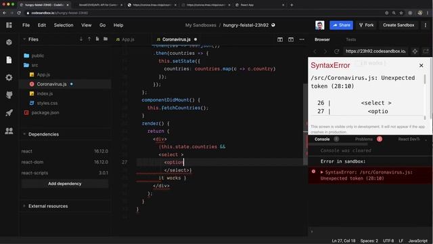This screenshot has height=244, width=433.
Task: Click the Share button
Action: 341,25
